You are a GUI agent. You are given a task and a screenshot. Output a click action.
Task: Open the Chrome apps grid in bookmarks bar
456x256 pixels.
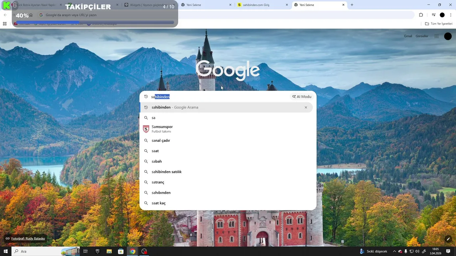pyautogui.click(x=5, y=24)
